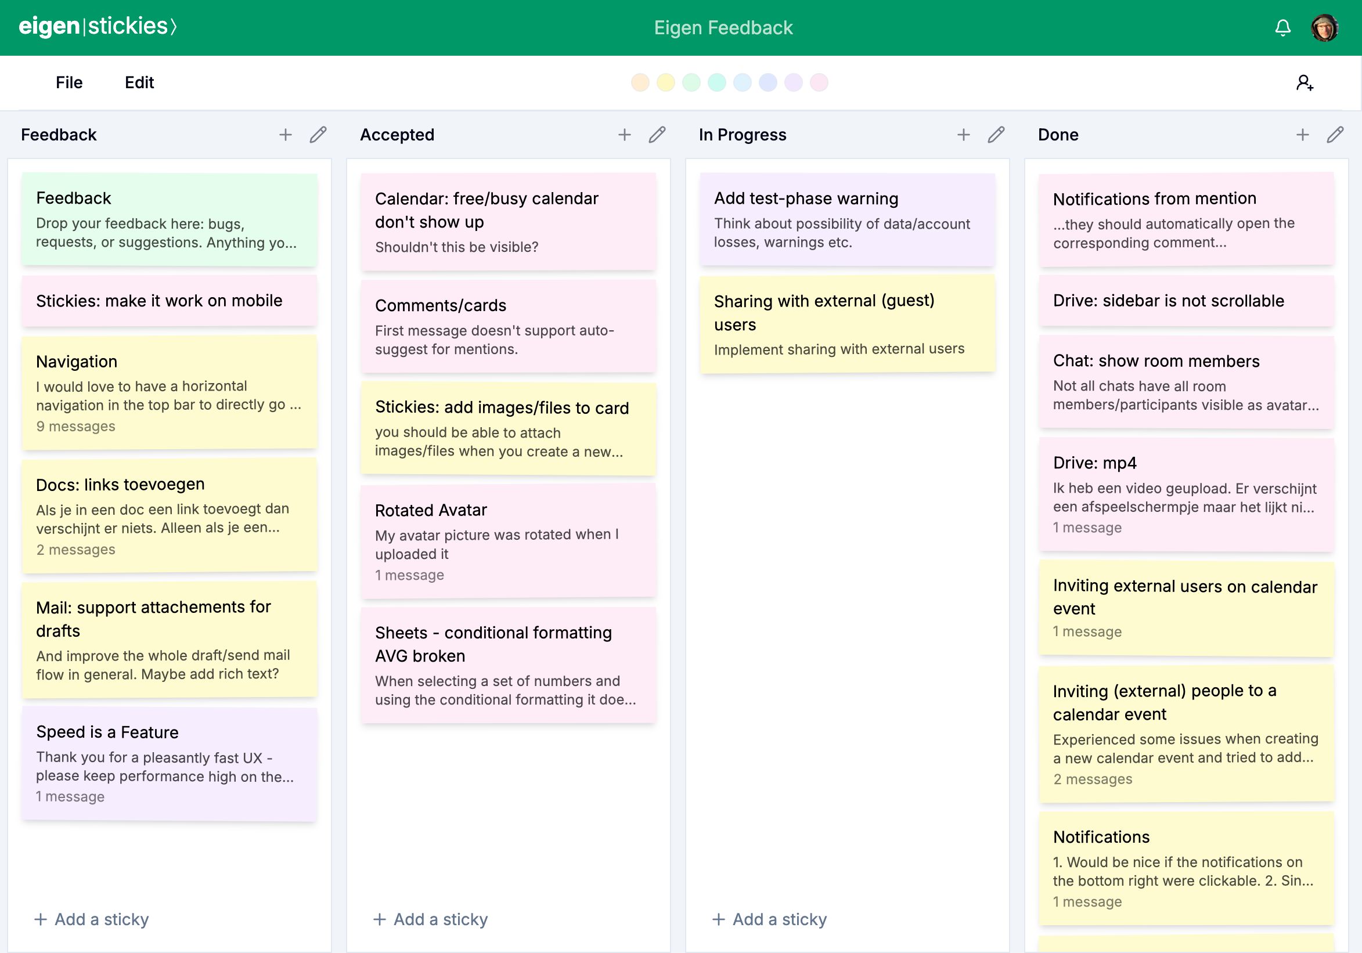This screenshot has width=1362, height=953.
Task: Click the Done column plus icon
Action: 1302,135
